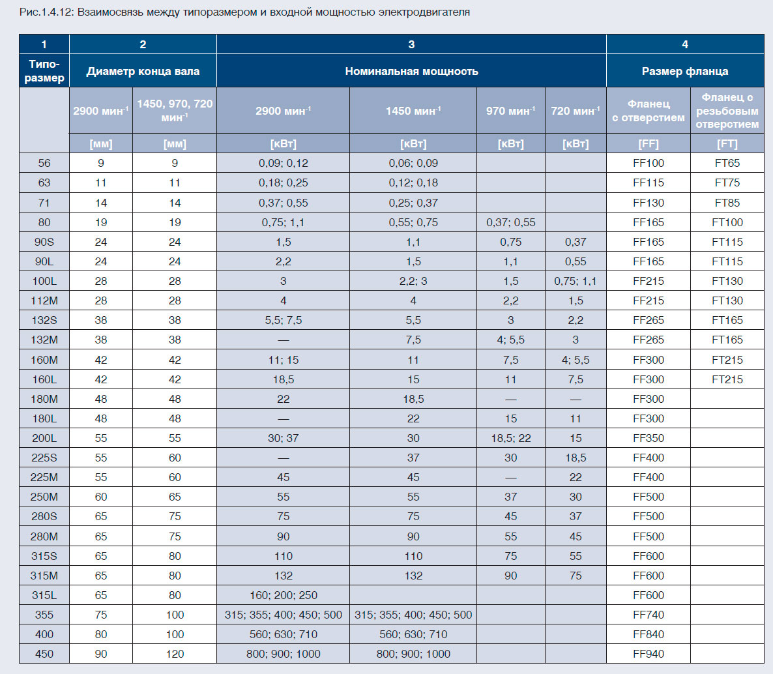Click the "[FF]" unit label cell

tap(649, 143)
